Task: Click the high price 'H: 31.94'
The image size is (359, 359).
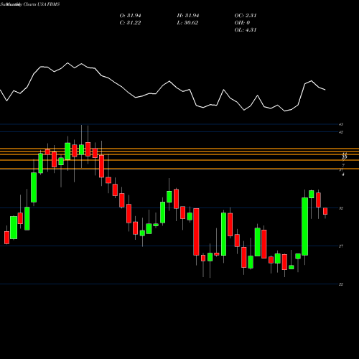Action: (188, 16)
